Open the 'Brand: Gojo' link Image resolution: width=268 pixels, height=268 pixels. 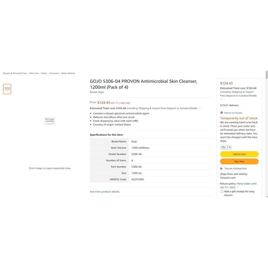click(97, 92)
